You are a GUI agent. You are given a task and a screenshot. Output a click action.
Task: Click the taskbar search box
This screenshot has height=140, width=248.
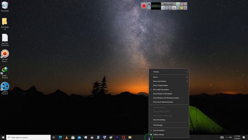(28, 137)
